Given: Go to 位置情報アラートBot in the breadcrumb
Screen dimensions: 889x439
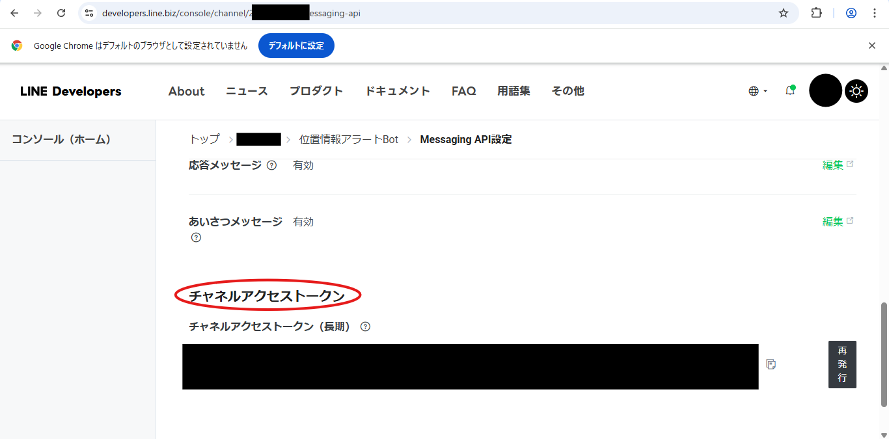Looking at the screenshot, I should 349,139.
